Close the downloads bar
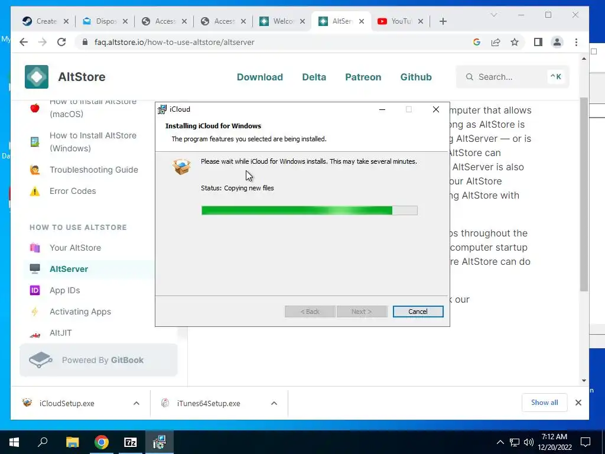This screenshot has width=605, height=454. coord(578,403)
